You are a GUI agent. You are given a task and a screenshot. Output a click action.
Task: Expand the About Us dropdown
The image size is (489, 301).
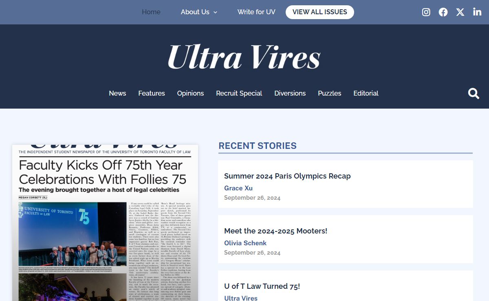pos(199,12)
